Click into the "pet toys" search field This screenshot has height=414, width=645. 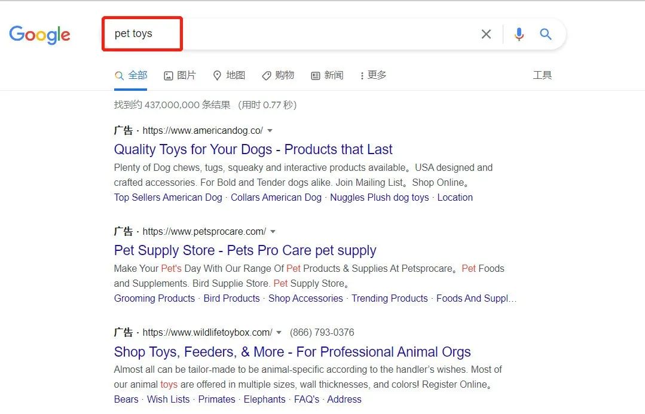point(299,34)
